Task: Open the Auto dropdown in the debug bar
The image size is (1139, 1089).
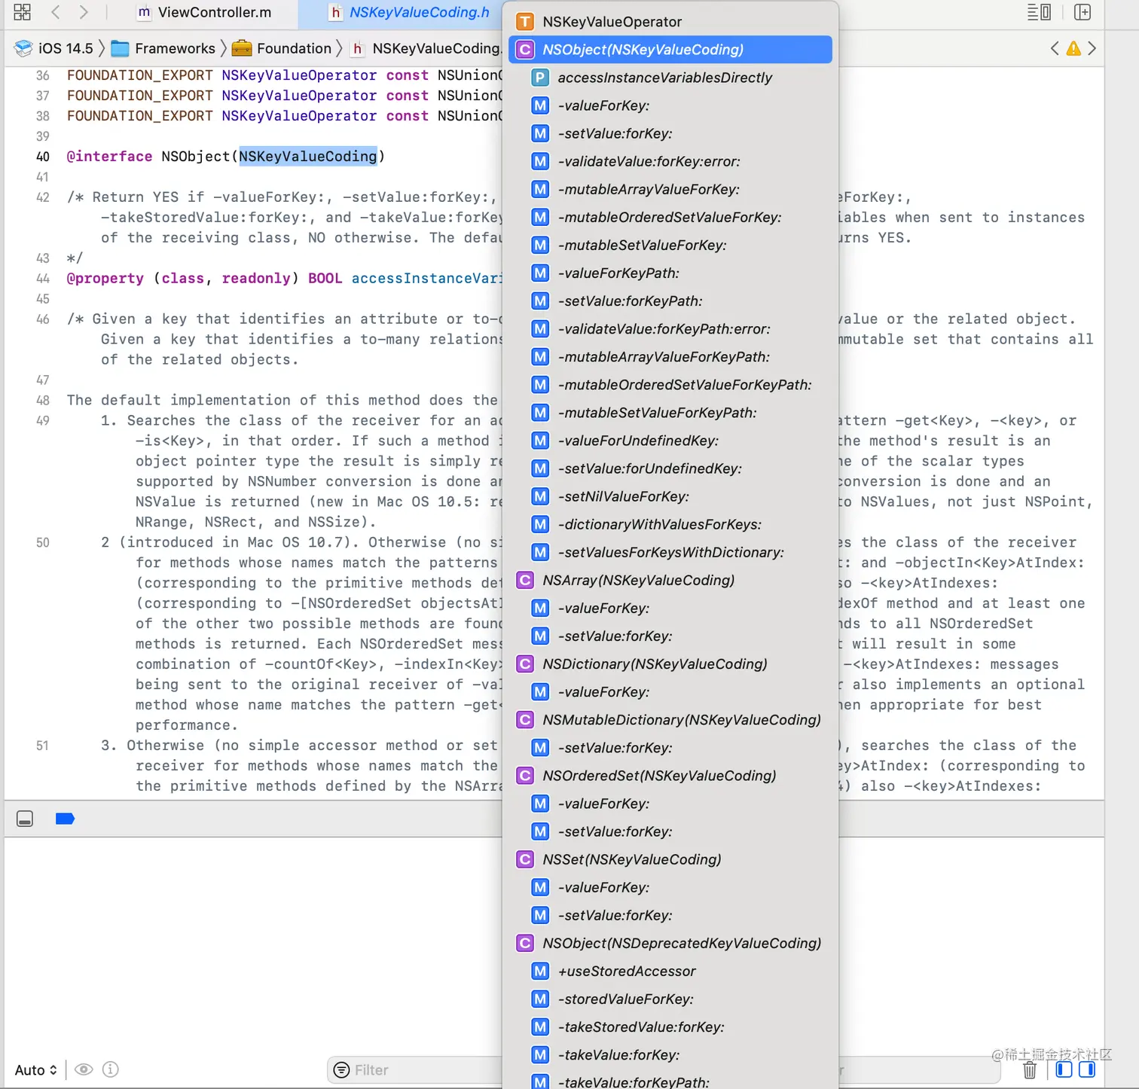Action: pos(35,1069)
